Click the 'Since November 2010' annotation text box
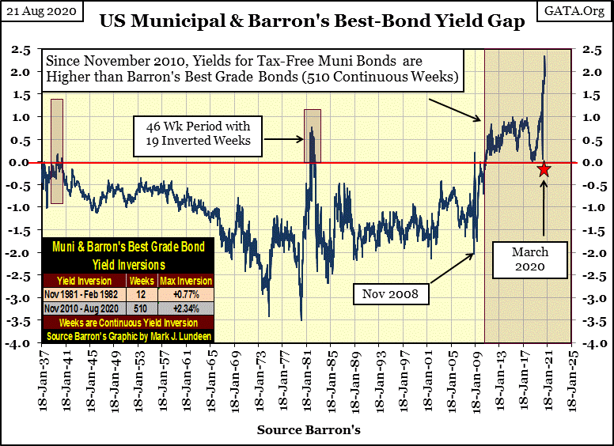 pyautogui.click(x=252, y=70)
